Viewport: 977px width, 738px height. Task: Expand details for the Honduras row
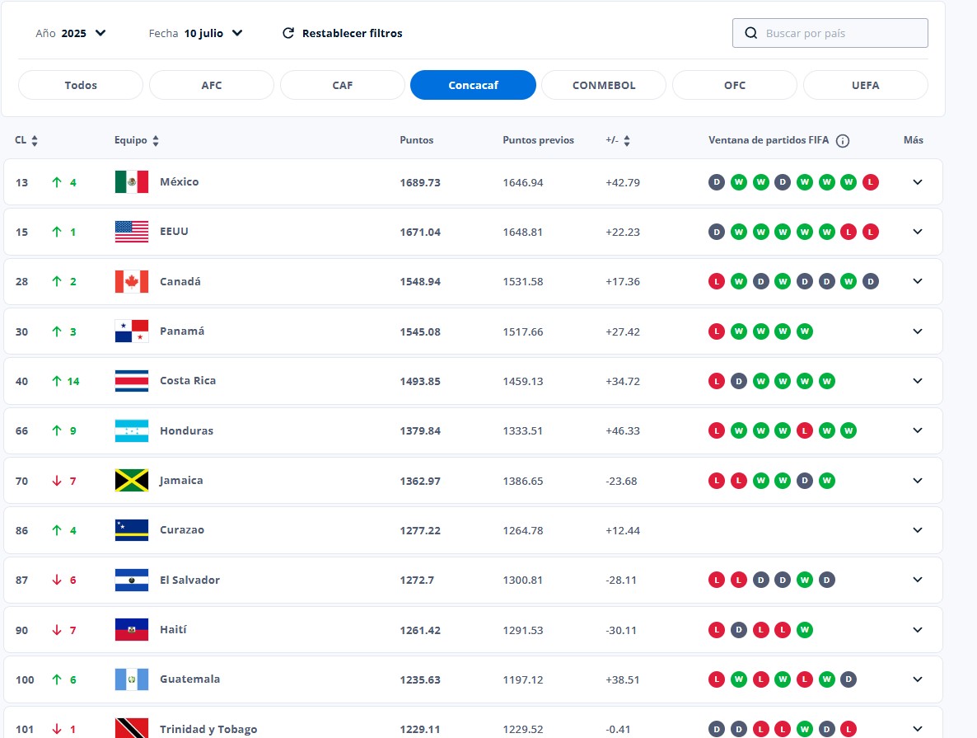point(918,430)
